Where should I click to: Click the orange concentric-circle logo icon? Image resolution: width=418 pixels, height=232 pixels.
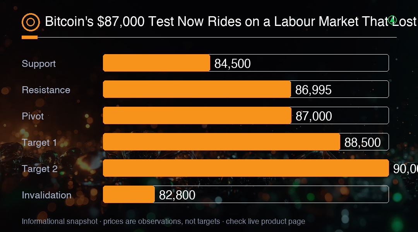tap(31, 22)
